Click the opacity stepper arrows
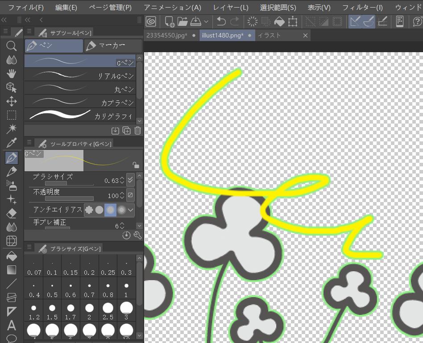This screenshot has width=423, height=343. tap(122, 195)
